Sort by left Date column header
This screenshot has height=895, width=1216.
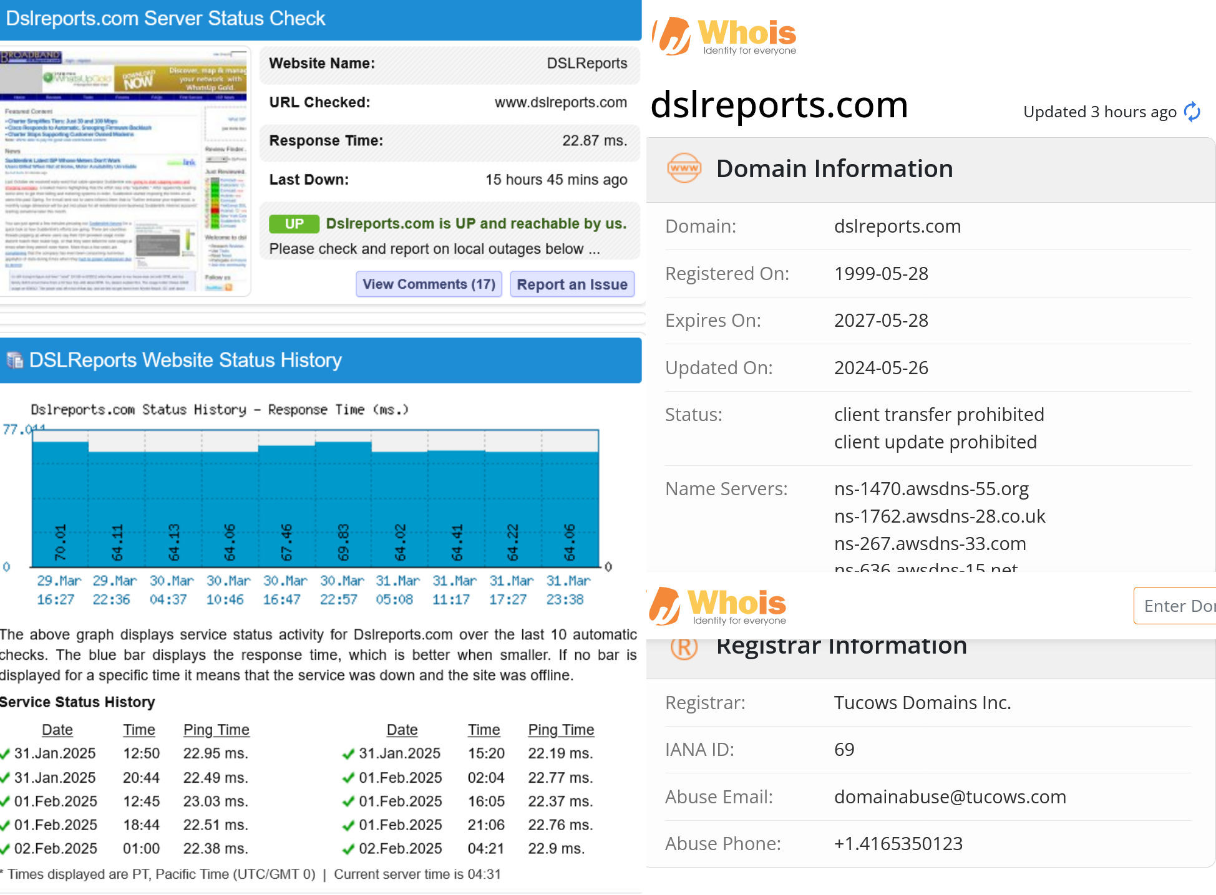tap(57, 730)
